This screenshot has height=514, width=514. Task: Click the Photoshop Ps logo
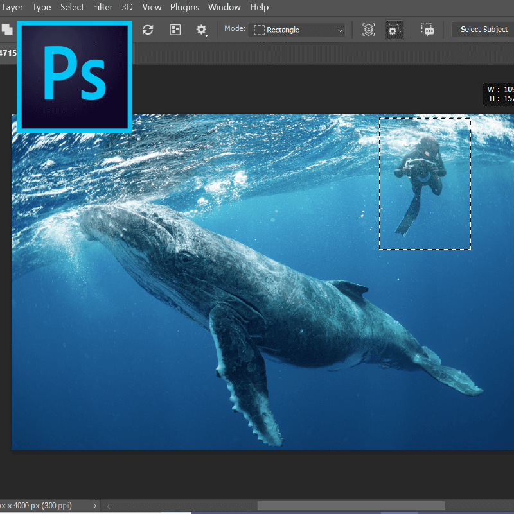pyautogui.click(x=75, y=76)
